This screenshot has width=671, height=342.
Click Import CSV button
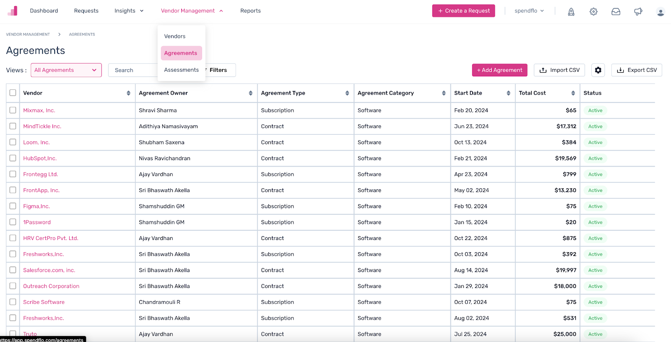[559, 70]
